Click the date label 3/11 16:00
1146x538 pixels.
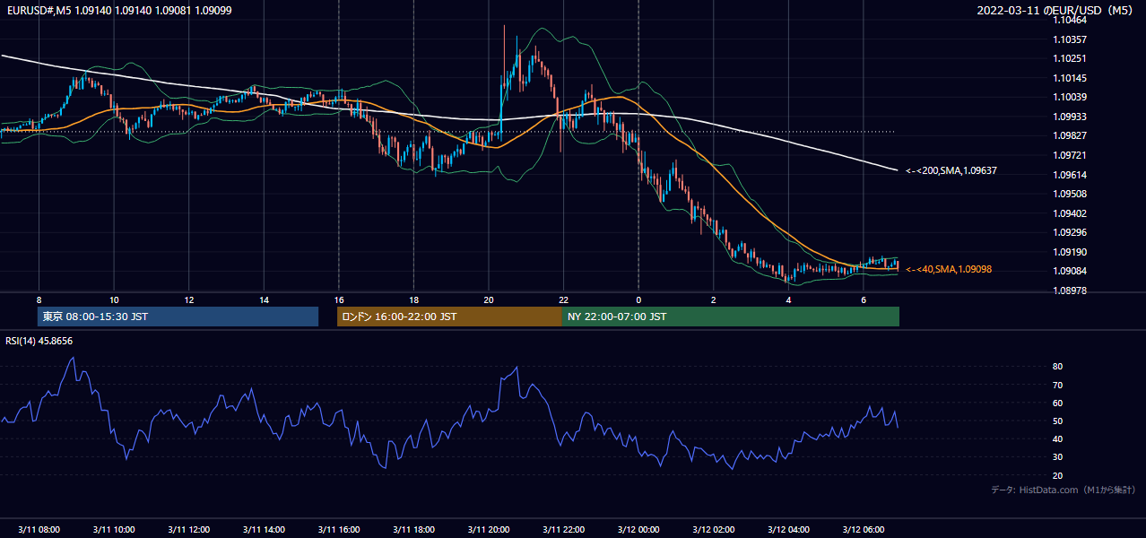point(338,530)
